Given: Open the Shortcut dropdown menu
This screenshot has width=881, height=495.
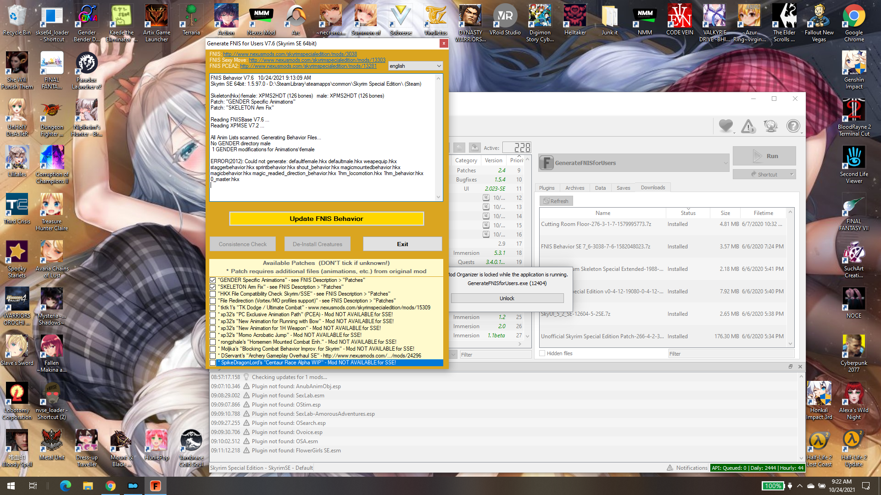Looking at the screenshot, I should [x=792, y=174].
